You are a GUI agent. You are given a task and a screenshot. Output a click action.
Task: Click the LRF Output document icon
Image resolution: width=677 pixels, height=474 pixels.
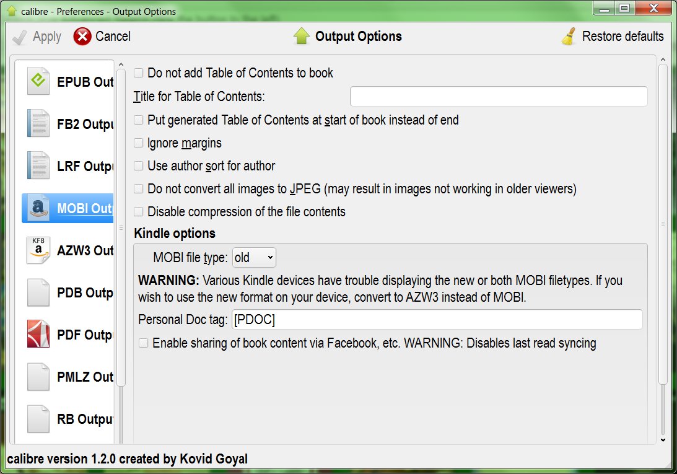tap(38, 165)
